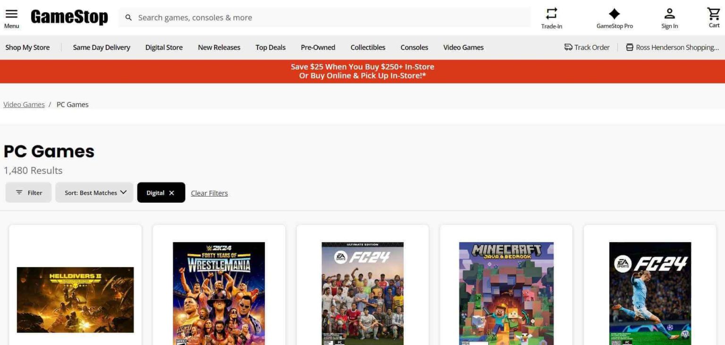Open Ross Henderson Shopping list

pos(672,47)
